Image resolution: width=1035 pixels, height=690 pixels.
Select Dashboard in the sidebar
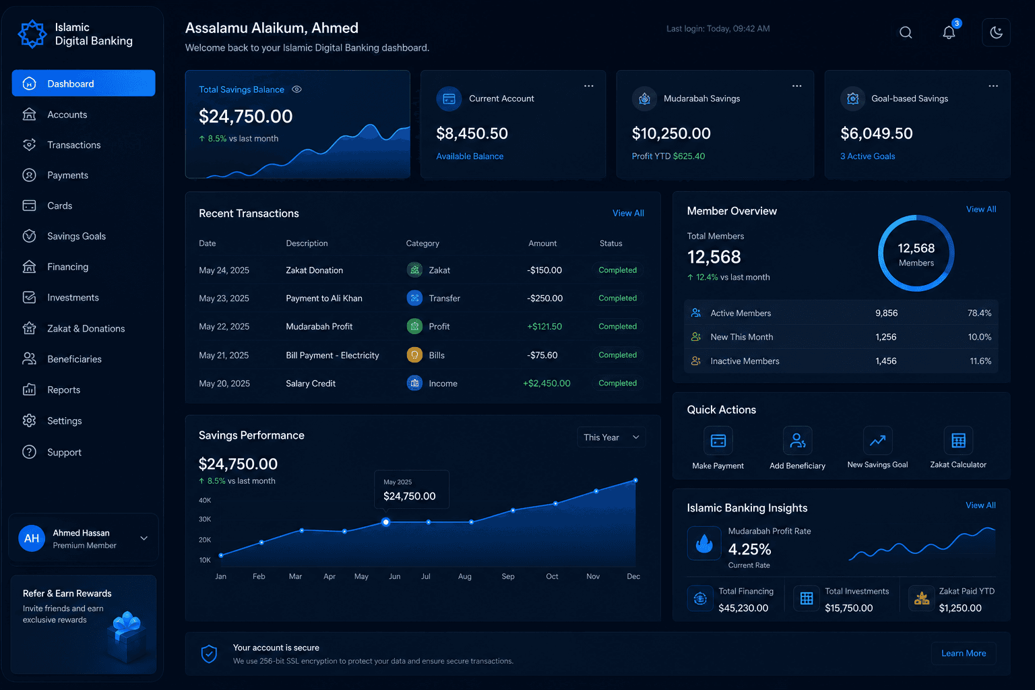pos(84,84)
